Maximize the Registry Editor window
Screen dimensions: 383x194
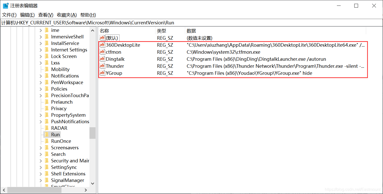[356, 6]
